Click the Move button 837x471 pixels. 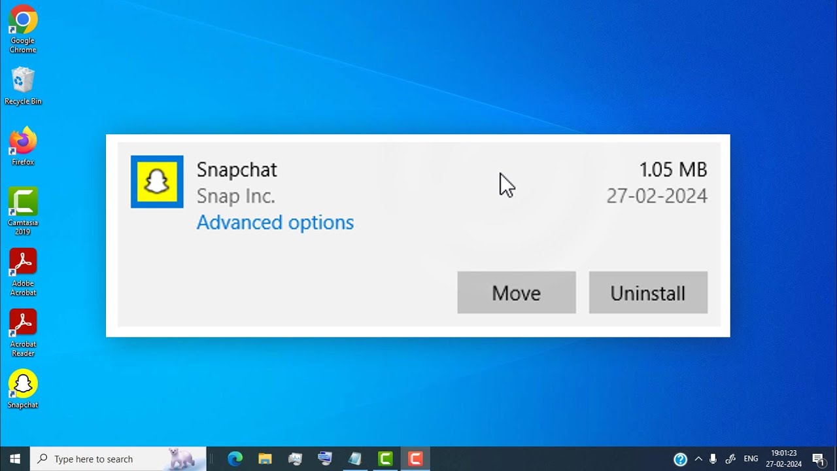pos(517,292)
